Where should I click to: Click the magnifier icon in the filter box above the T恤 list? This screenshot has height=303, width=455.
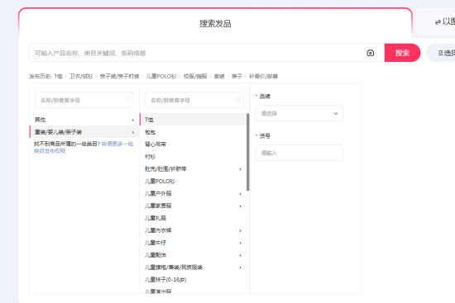[238, 99]
